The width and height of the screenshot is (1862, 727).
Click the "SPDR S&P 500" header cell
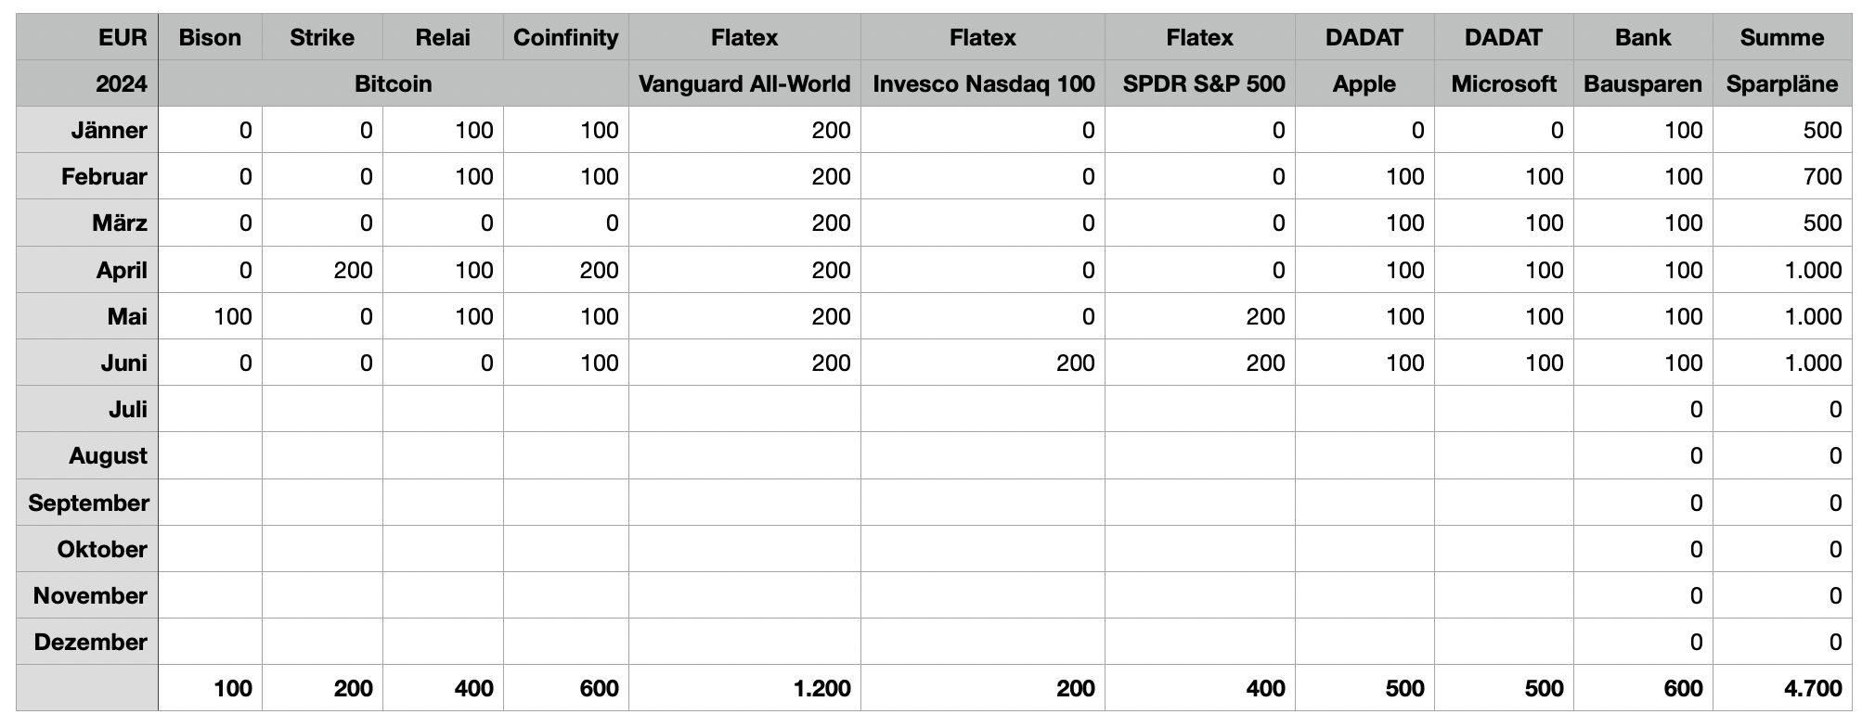click(x=1203, y=83)
